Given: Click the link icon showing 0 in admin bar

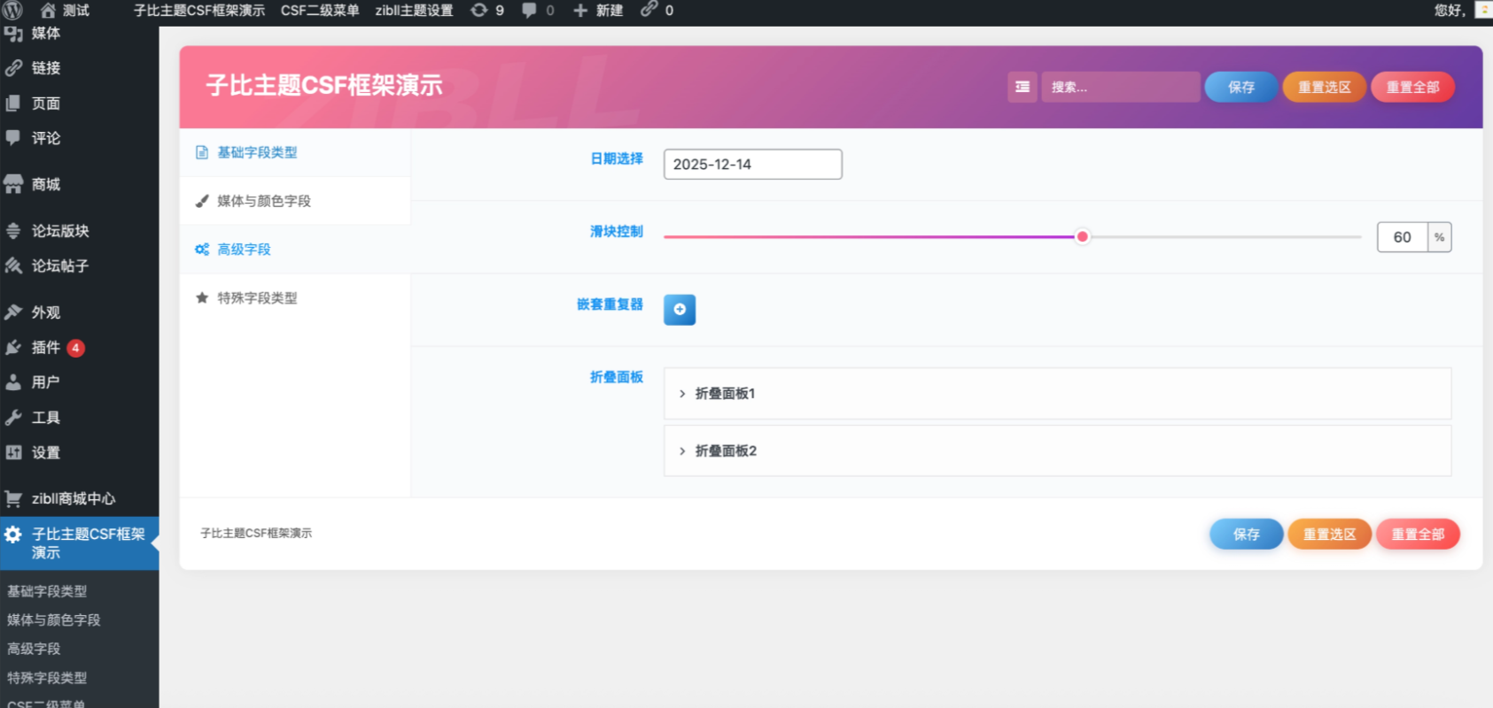Looking at the screenshot, I should [649, 10].
